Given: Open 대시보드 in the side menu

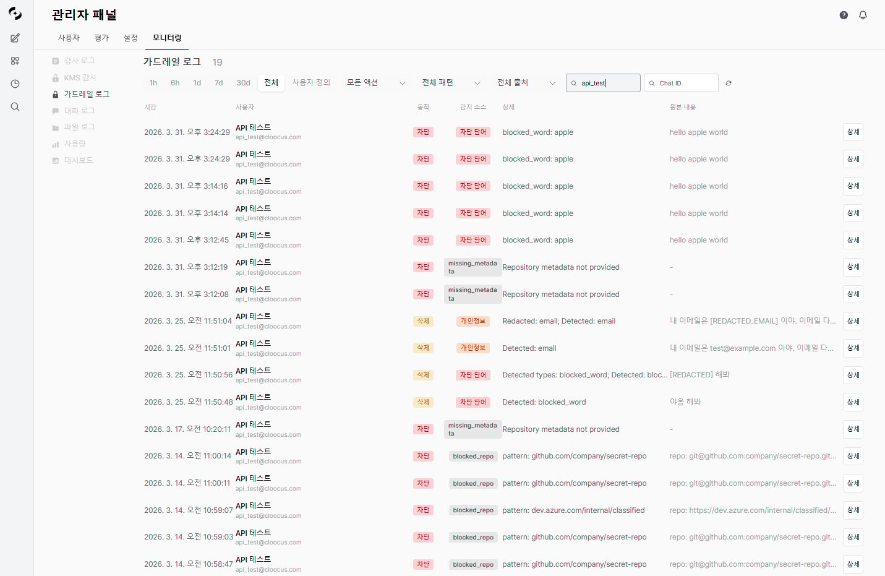Looking at the screenshot, I should [79, 160].
